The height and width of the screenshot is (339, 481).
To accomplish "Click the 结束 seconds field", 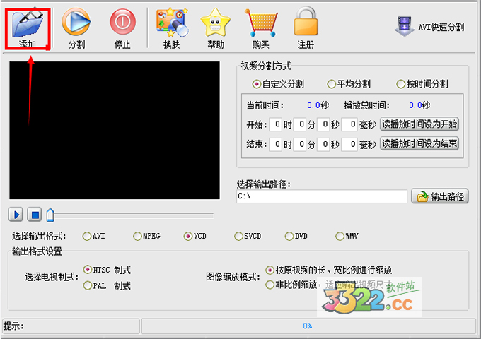I will pos(323,144).
